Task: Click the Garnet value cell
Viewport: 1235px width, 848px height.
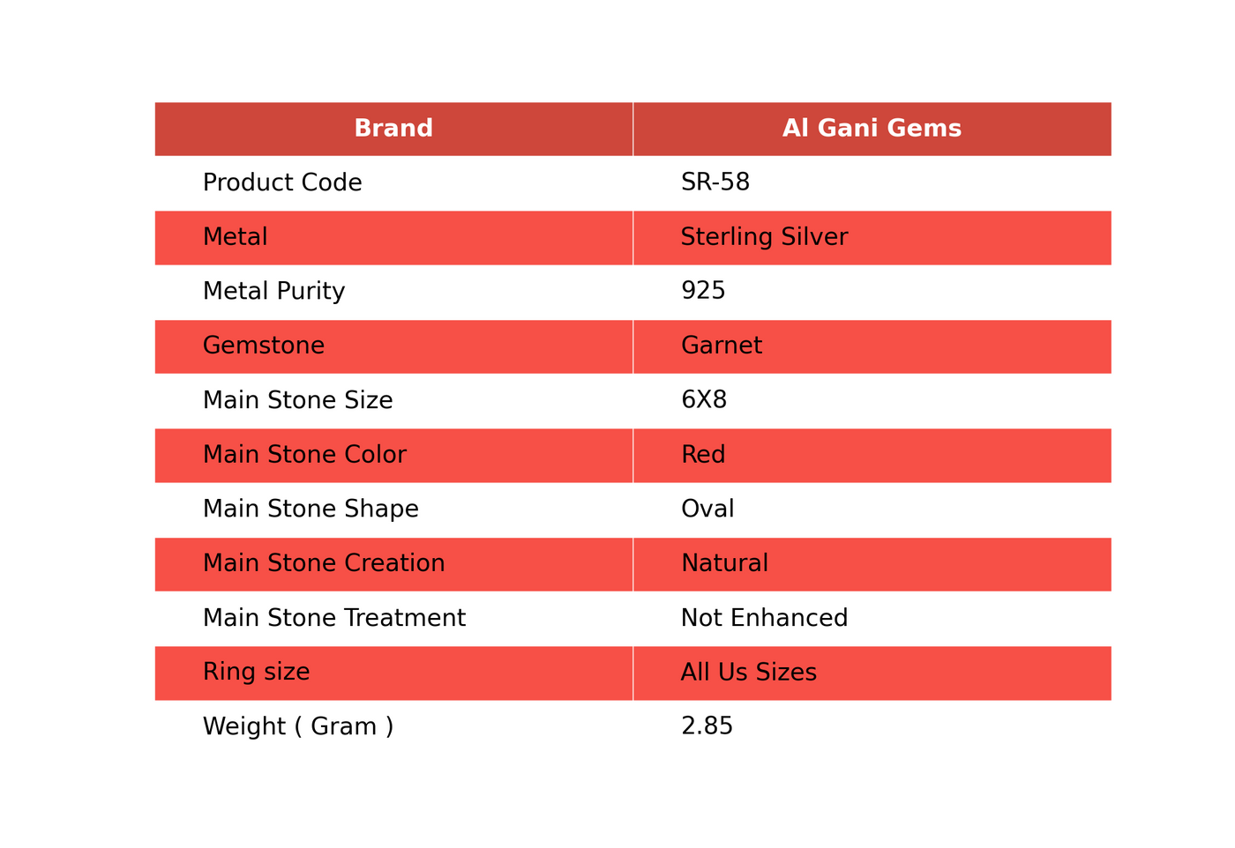Action: [872, 346]
